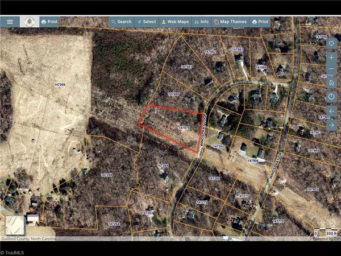341x256 pixels.
Task: Click parcel label 147284
Action: click(163, 166)
